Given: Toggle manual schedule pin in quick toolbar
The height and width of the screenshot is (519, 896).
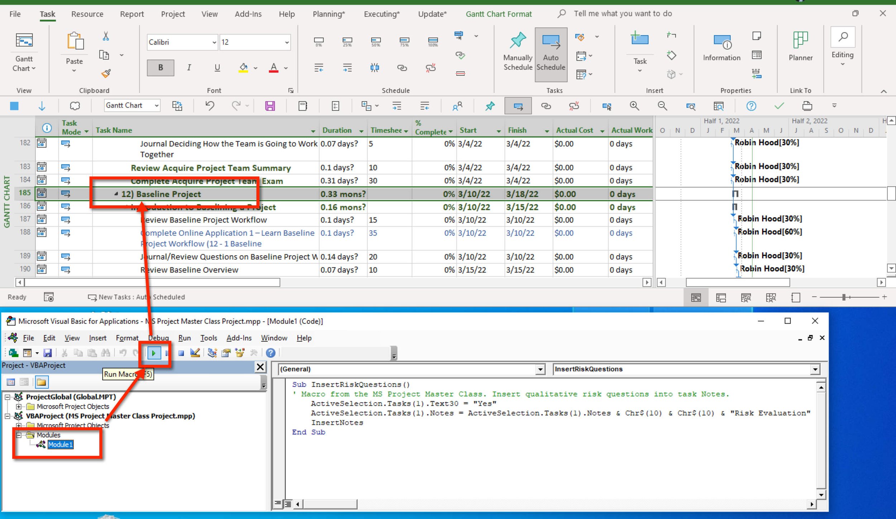Looking at the screenshot, I should (x=490, y=106).
